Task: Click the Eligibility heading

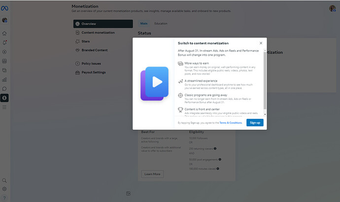Action: (197, 132)
